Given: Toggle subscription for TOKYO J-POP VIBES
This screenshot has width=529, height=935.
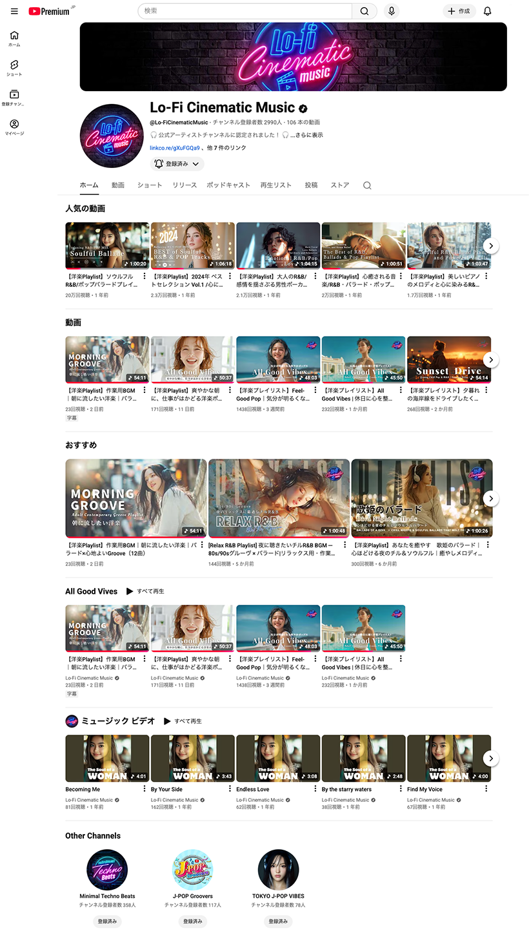Looking at the screenshot, I should [278, 921].
